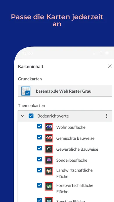Screen dimensions: 114x202
Task: Click the Landwirtschaftliche Fläche 2,8 legend icon
Action: [49, 171]
